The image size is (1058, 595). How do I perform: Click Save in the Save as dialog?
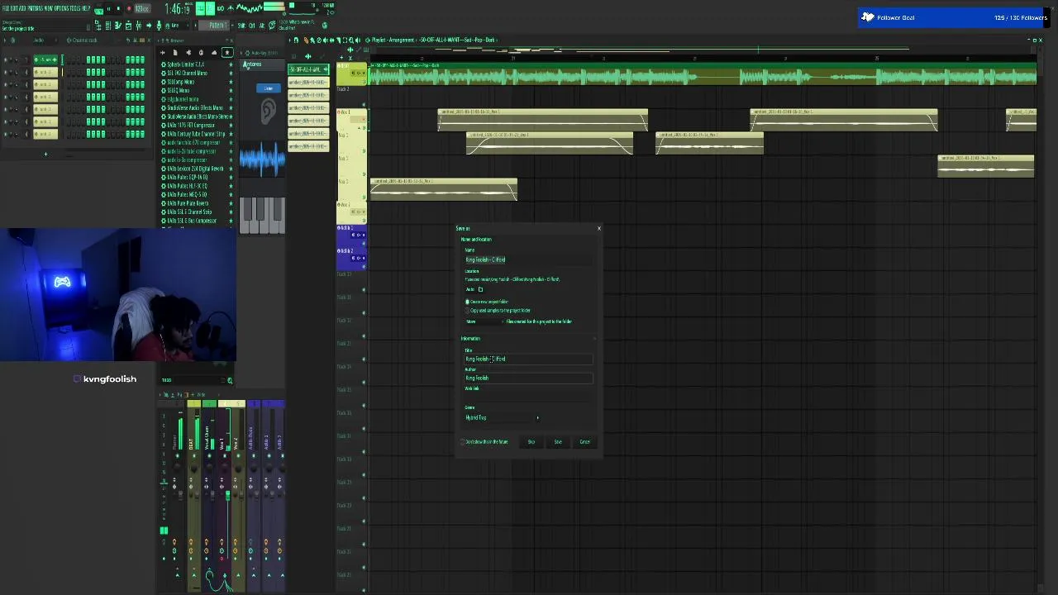558,442
